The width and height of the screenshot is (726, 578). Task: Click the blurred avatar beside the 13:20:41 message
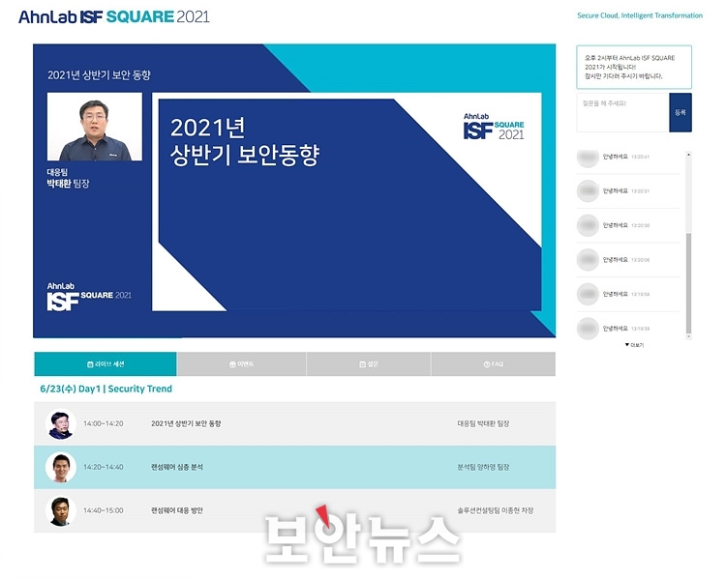(588, 158)
